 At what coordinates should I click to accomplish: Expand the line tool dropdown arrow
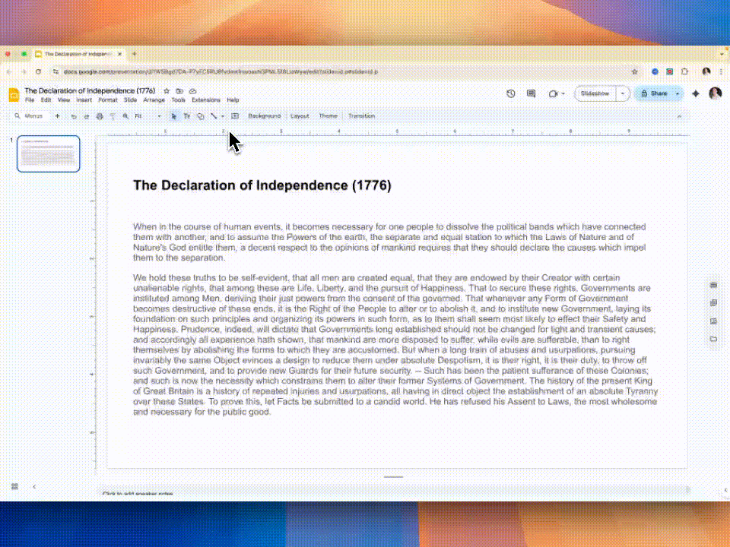point(223,115)
